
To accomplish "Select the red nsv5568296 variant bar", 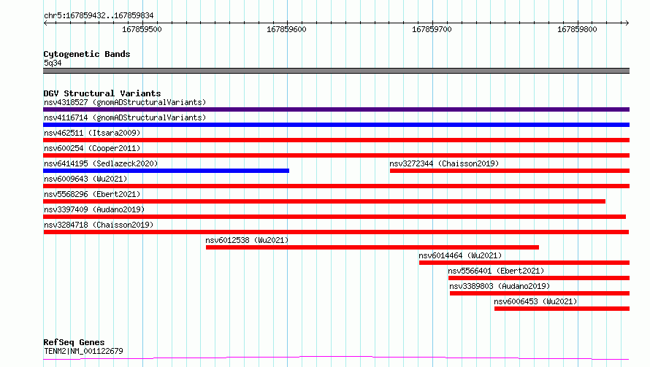I will tap(324, 201).
